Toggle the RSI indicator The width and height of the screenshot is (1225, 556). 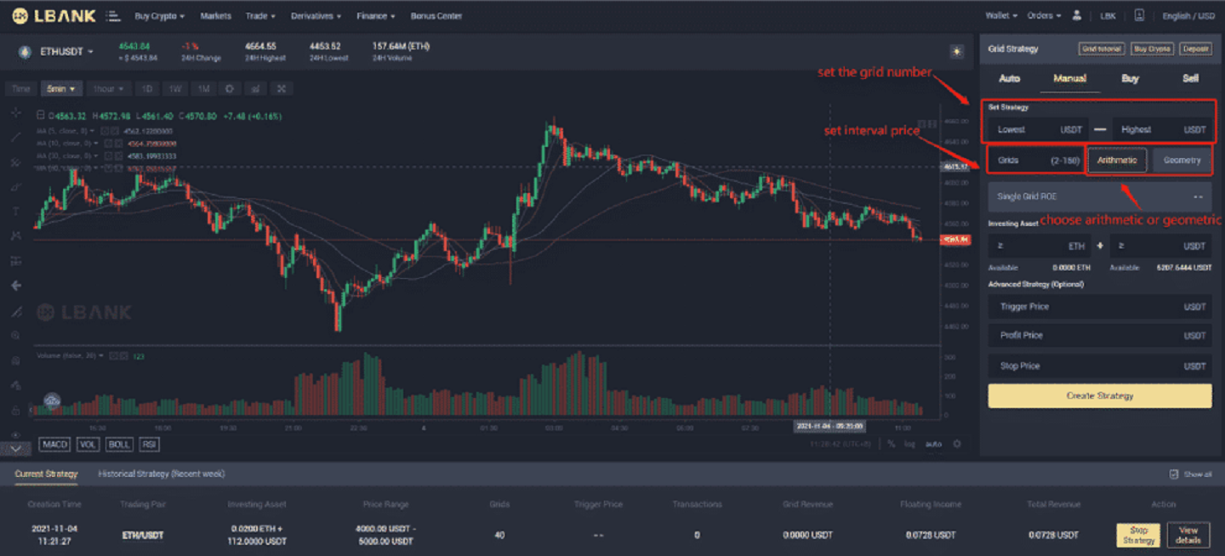pyautogui.click(x=148, y=444)
